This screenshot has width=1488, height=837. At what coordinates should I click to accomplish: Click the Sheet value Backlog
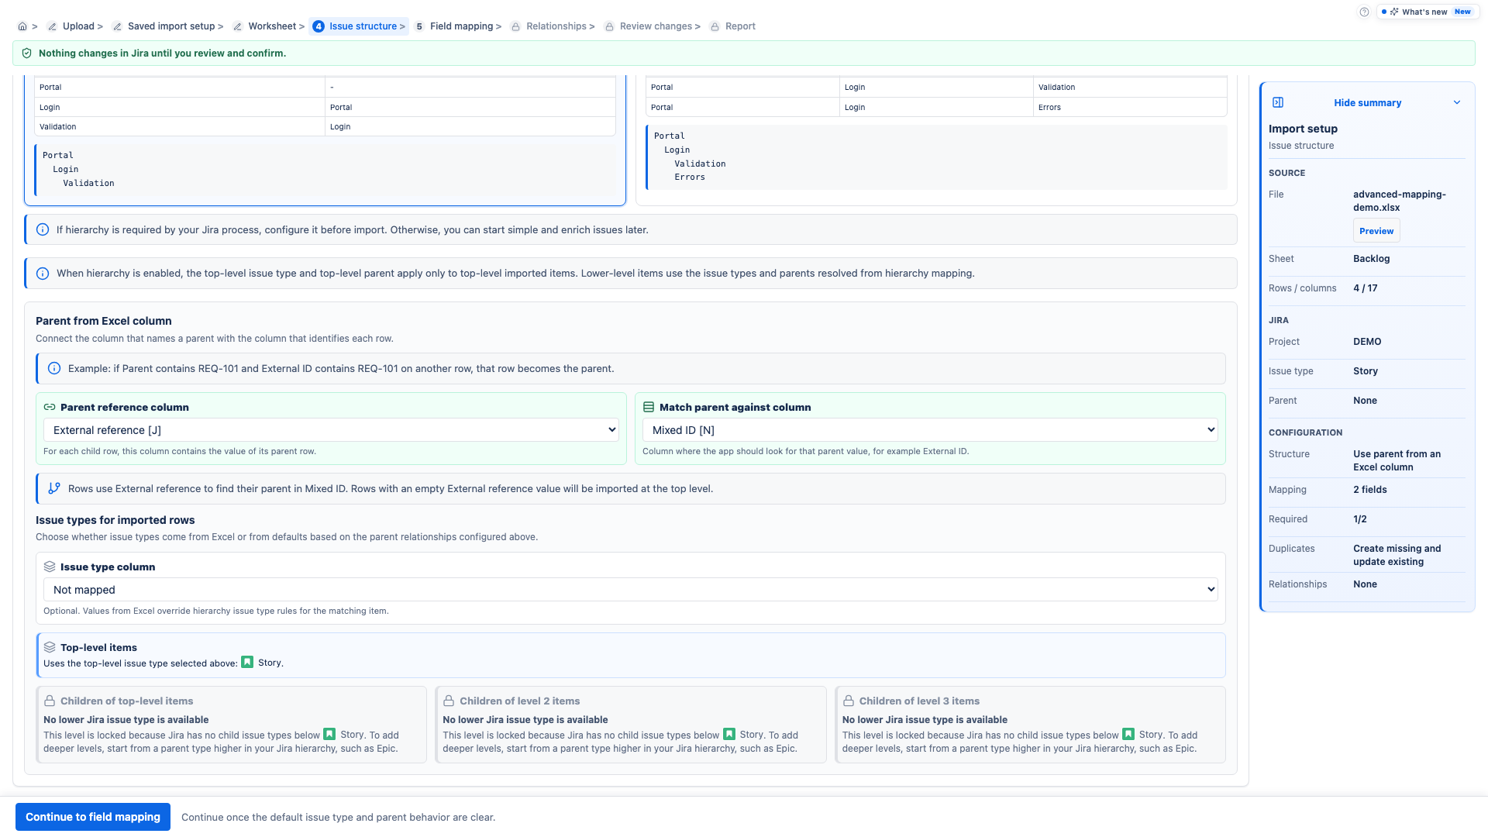1372,259
